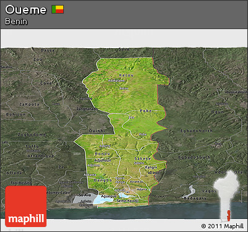The width and height of the screenshot is (248, 232).
Task: Click the 'Bohicon' map label
Action: pyautogui.click(x=16, y=114)
